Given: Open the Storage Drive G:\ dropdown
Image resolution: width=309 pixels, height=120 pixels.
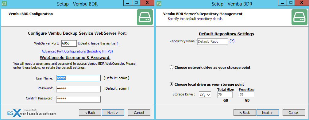Looking at the screenshot, I should 205,95.
